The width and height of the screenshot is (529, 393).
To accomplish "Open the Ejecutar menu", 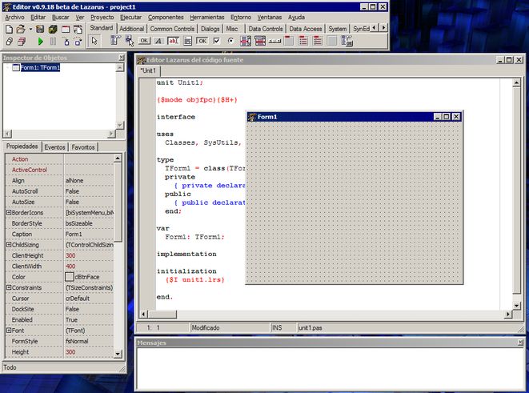I will [130, 17].
